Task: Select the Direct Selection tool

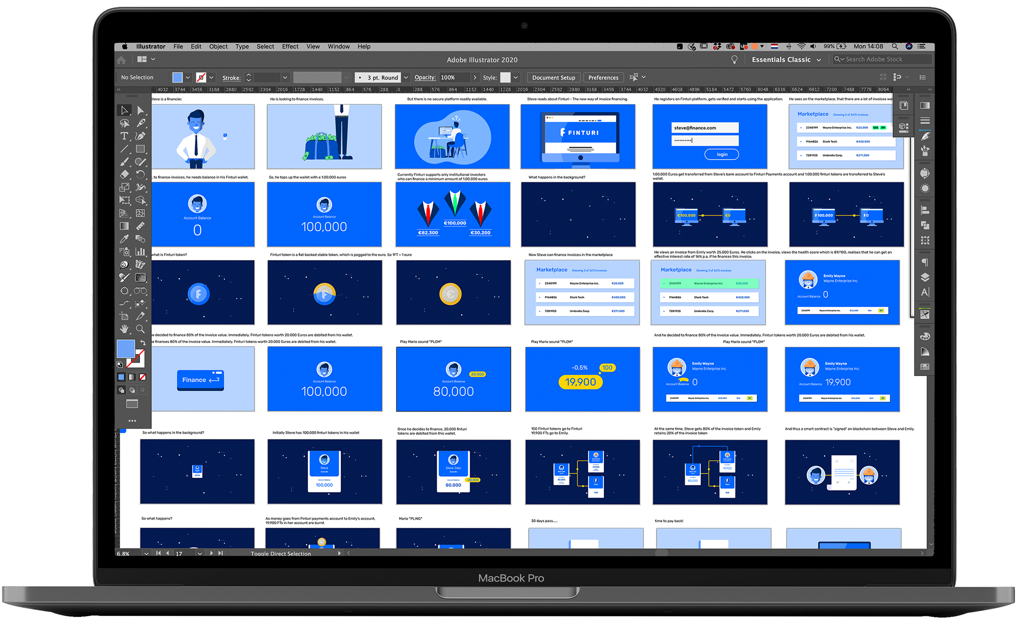Action: (x=140, y=110)
